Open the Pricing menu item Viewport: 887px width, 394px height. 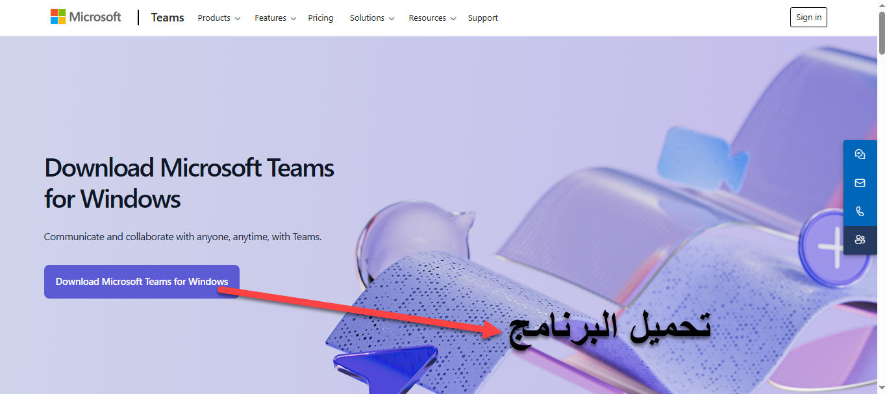coord(321,18)
